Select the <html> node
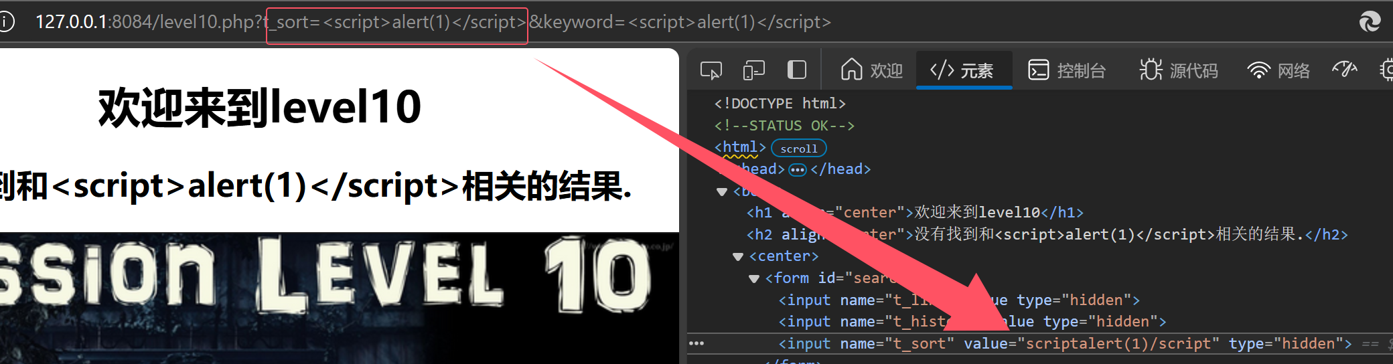 coord(740,147)
